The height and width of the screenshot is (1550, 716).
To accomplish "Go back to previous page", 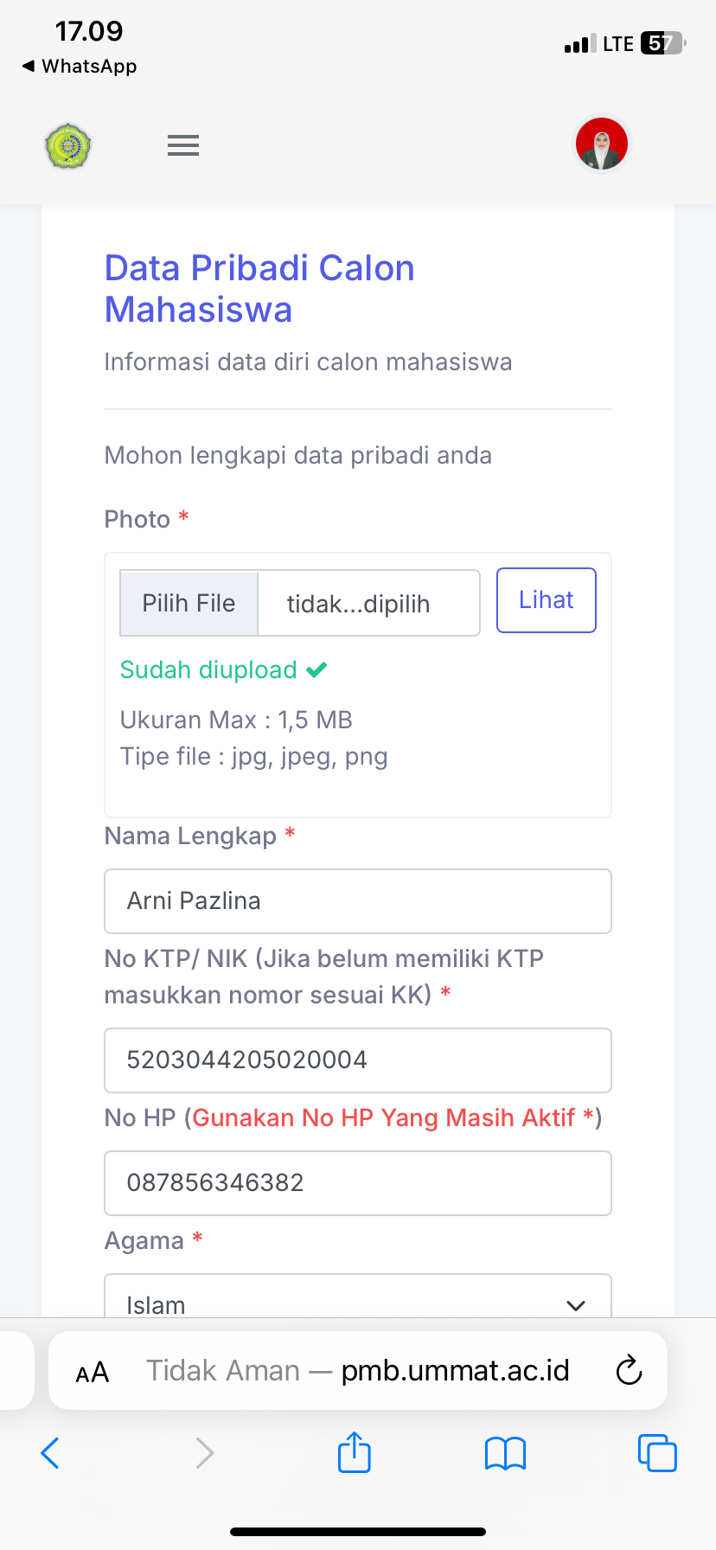I will [x=50, y=1453].
